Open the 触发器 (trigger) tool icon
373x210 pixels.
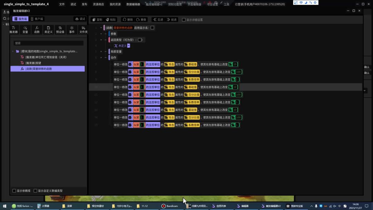click(13, 29)
